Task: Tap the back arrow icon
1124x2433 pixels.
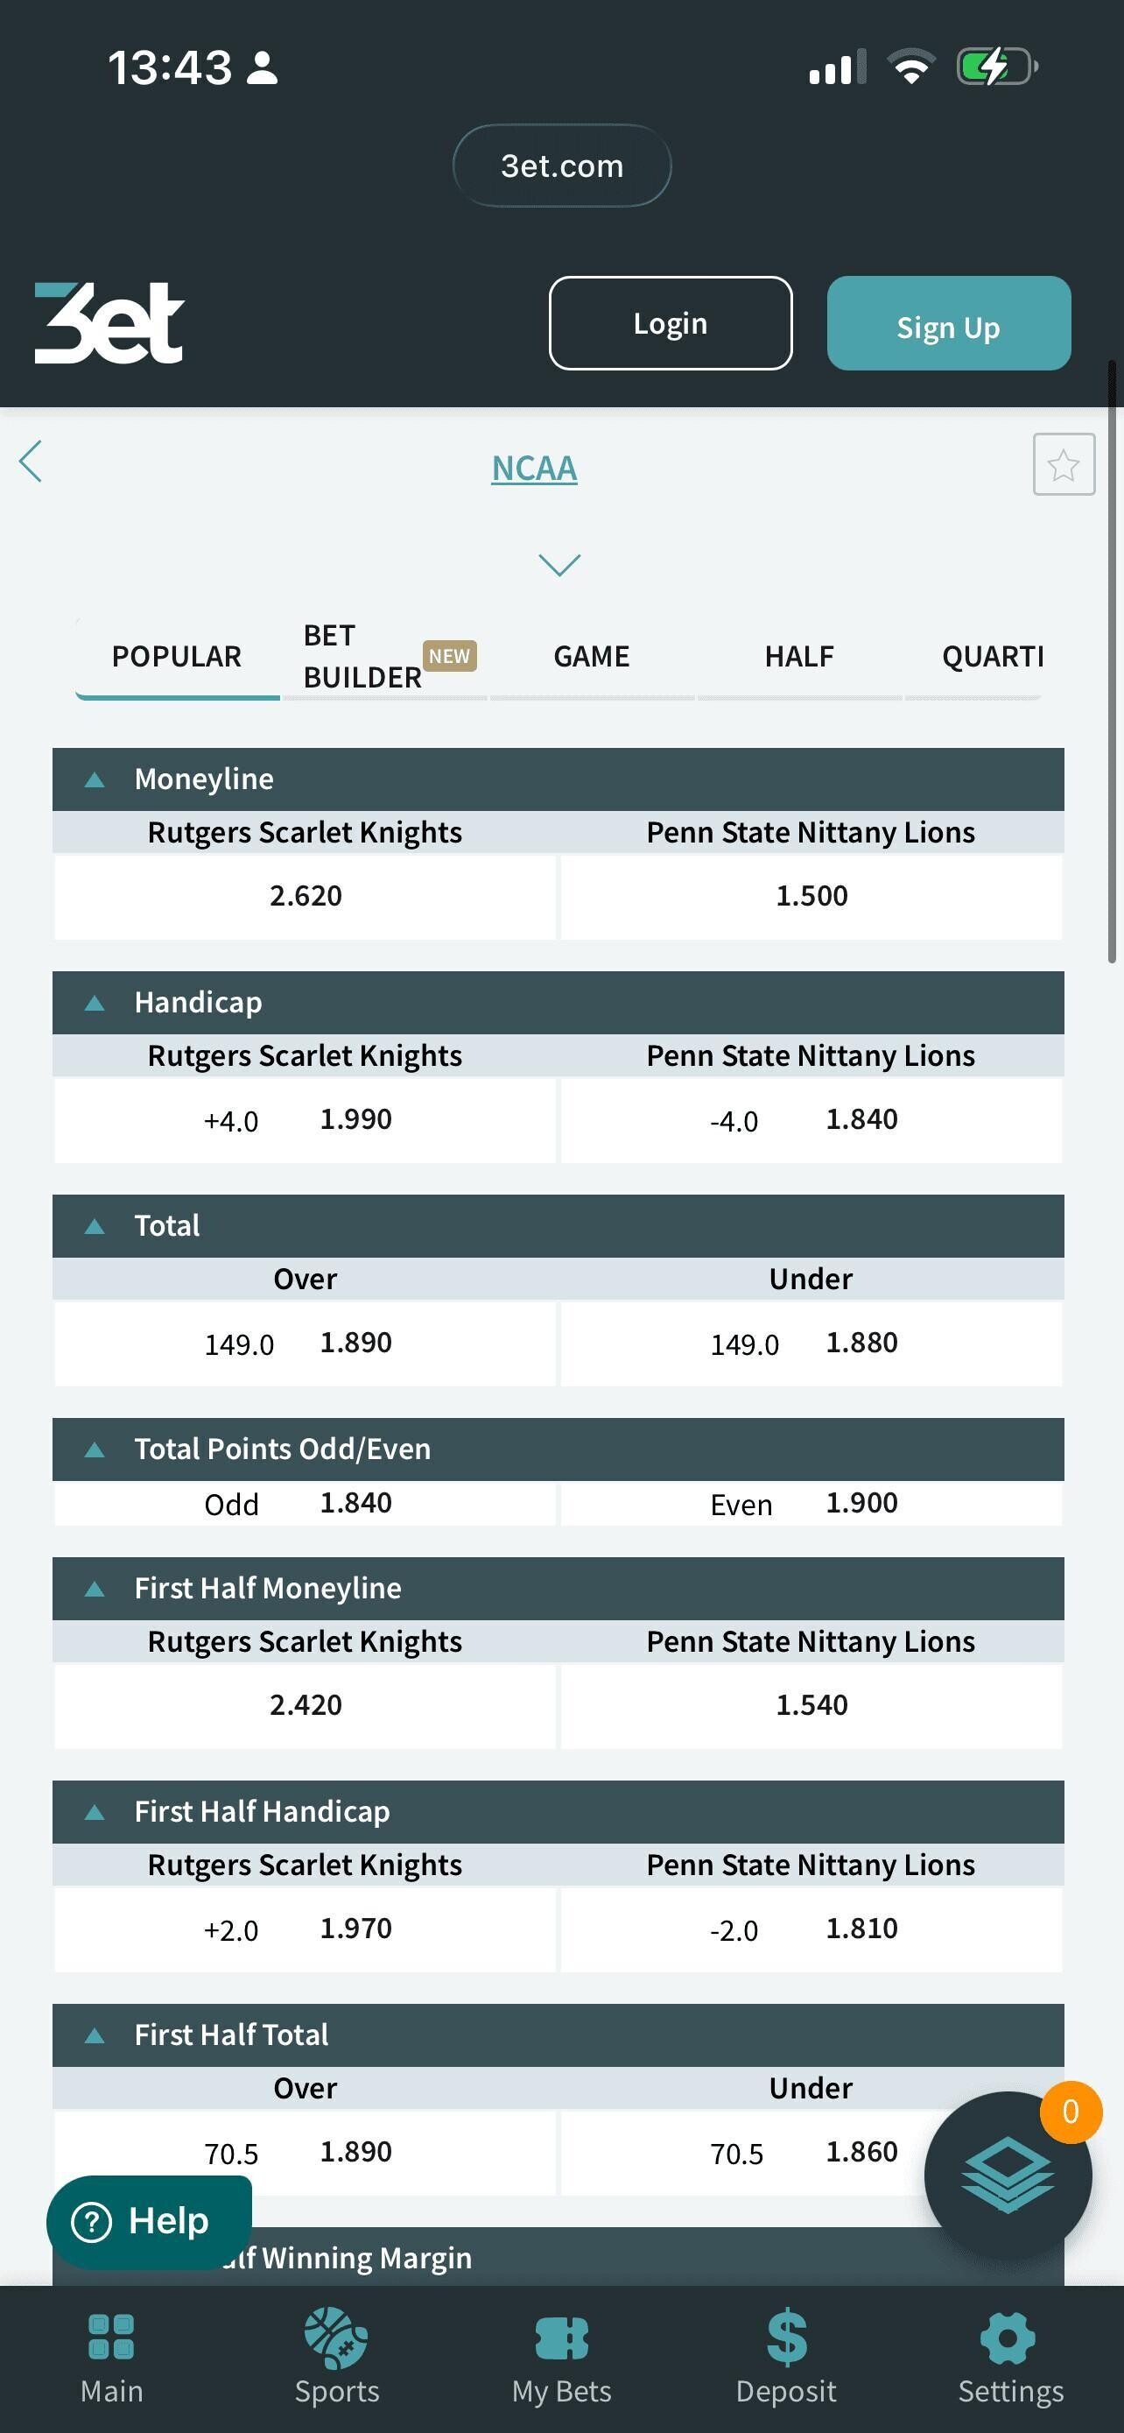Action: (32, 462)
